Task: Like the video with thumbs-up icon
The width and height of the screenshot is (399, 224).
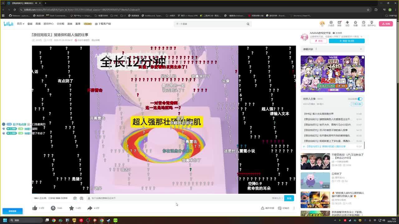Action: [35, 208]
